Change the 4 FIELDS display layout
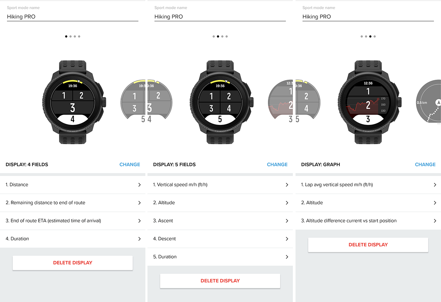Image resolution: width=441 pixels, height=302 pixels. [130, 165]
